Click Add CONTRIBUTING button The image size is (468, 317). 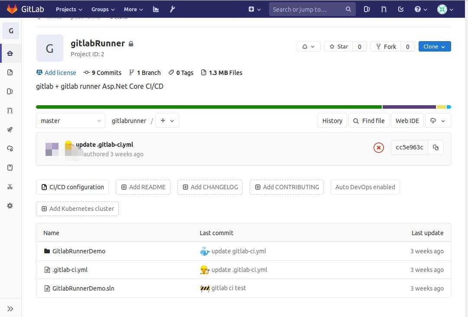(x=286, y=187)
